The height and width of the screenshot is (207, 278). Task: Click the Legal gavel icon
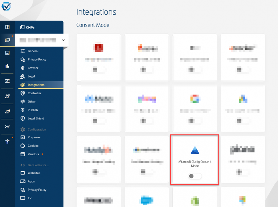point(23,76)
